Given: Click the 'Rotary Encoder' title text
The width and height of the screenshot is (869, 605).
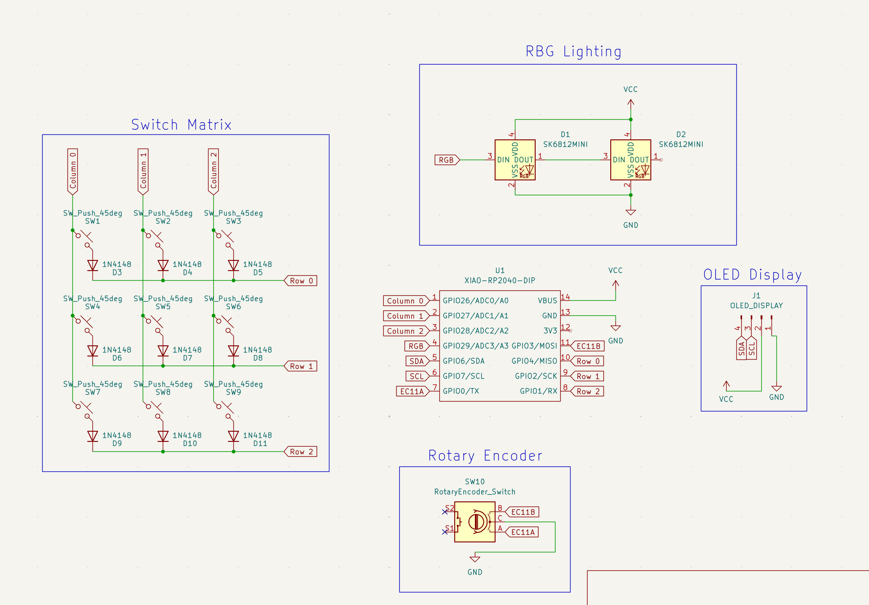Looking at the screenshot, I should click(485, 455).
